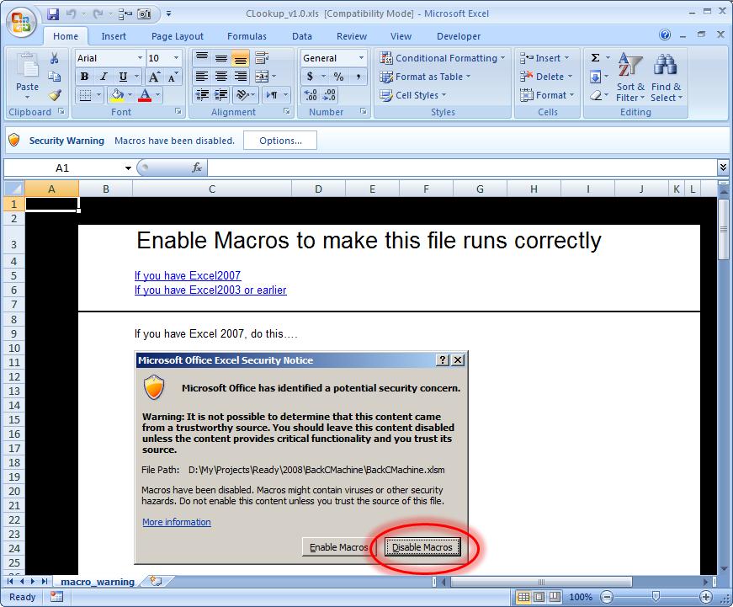Switch to the Review tab
Viewport: 733px width, 607px height.
[352, 36]
